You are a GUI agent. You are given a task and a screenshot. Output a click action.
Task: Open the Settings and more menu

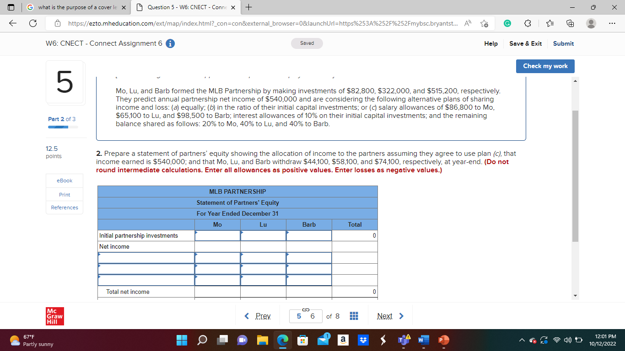612,22
